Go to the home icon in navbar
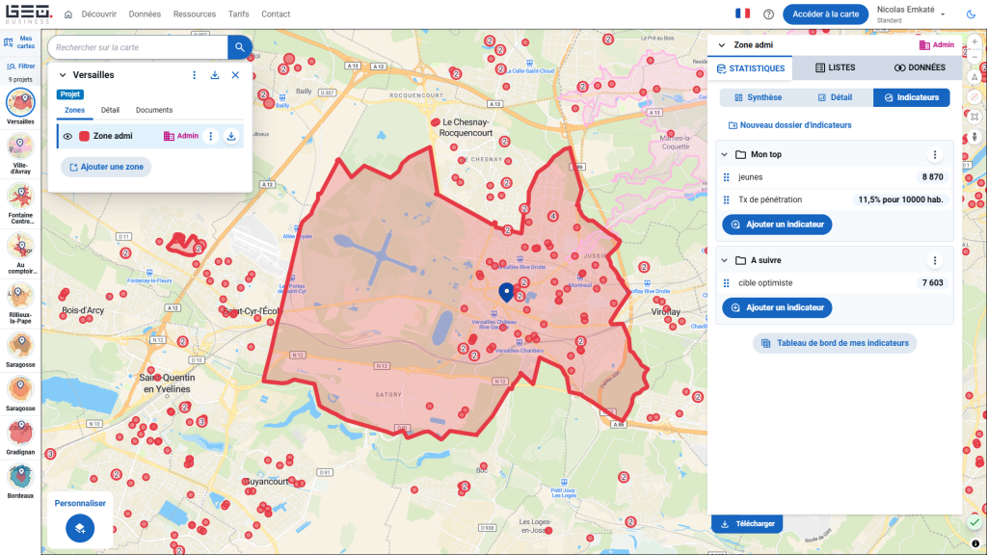The image size is (987, 555). (68, 14)
